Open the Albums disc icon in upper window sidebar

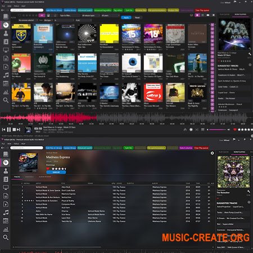point(6,25)
